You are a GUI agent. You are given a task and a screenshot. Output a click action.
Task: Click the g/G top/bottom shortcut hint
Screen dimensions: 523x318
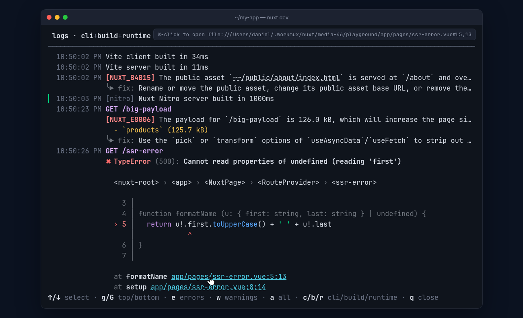click(130, 297)
